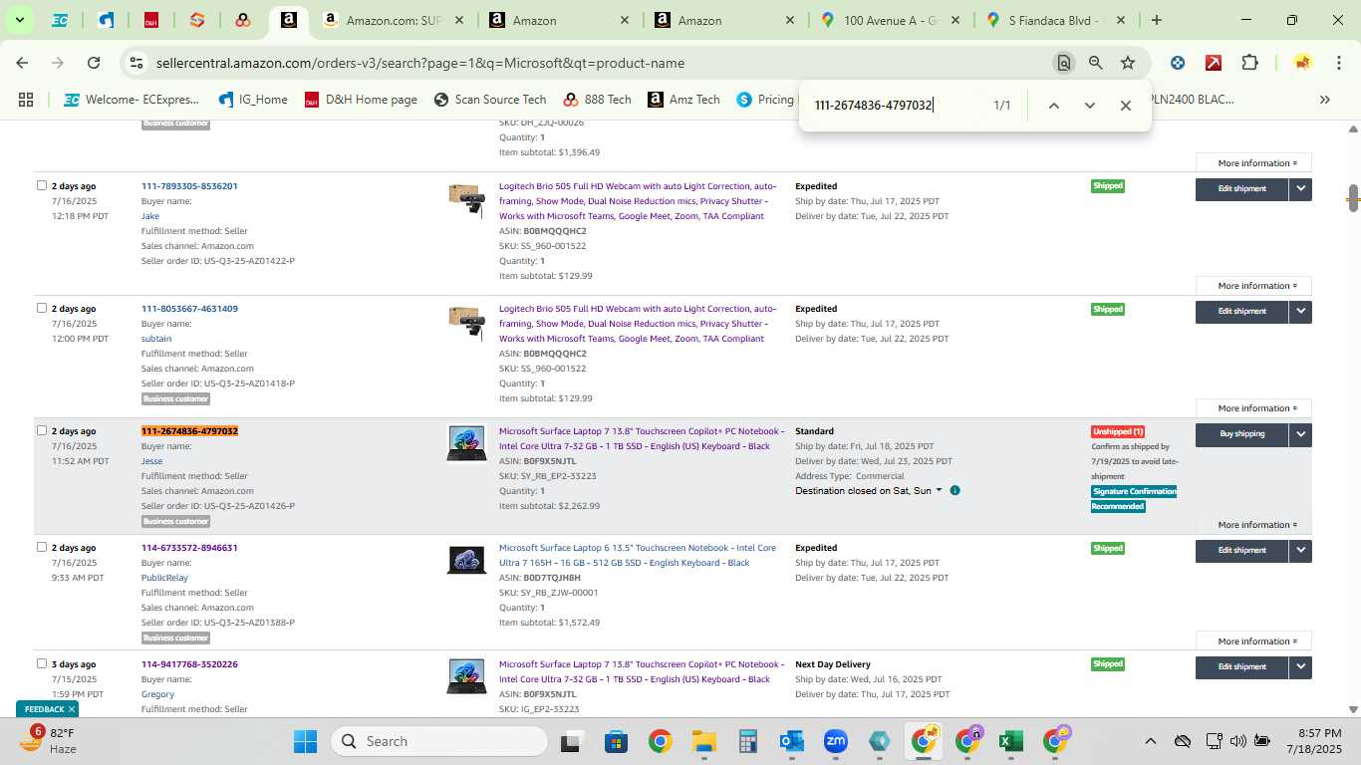This screenshot has width=1361, height=765.
Task: Select checkbox for order 111-2674836-4797032
Action: click(x=42, y=430)
